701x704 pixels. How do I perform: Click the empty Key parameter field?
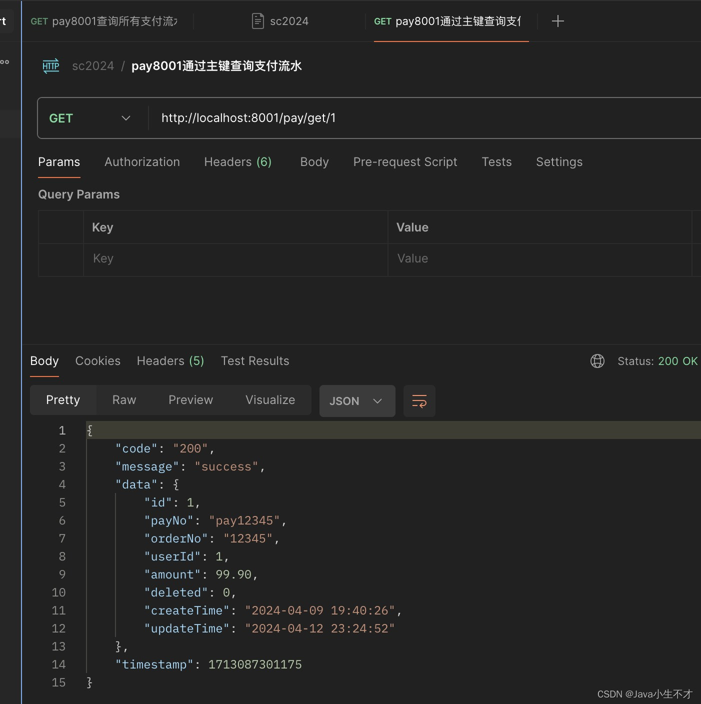235,258
